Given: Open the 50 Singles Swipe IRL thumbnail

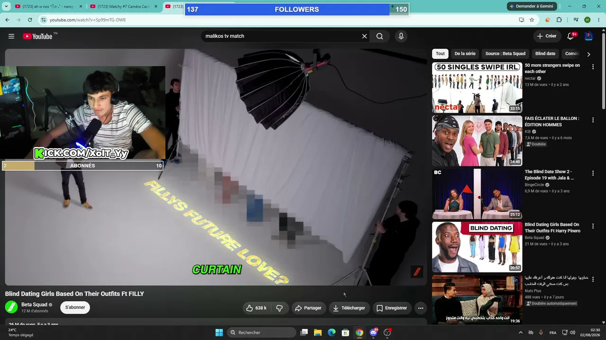Looking at the screenshot, I should [x=477, y=88].
